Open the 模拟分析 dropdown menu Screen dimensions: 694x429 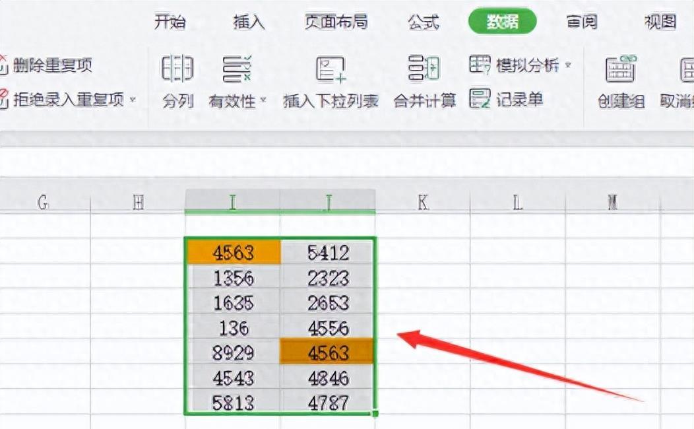click(x=569, y=65)
